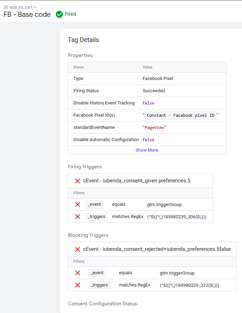Select the 'Succeeded' firing status value
This screenshot has width=242, height=313.
point(154,90)
